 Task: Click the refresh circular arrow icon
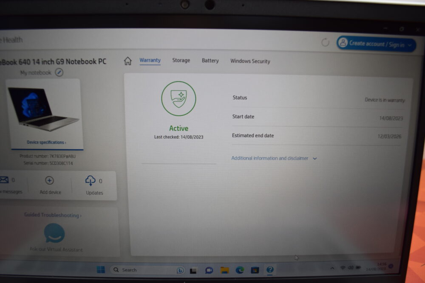pyautogui.click(x=325, y=42)
